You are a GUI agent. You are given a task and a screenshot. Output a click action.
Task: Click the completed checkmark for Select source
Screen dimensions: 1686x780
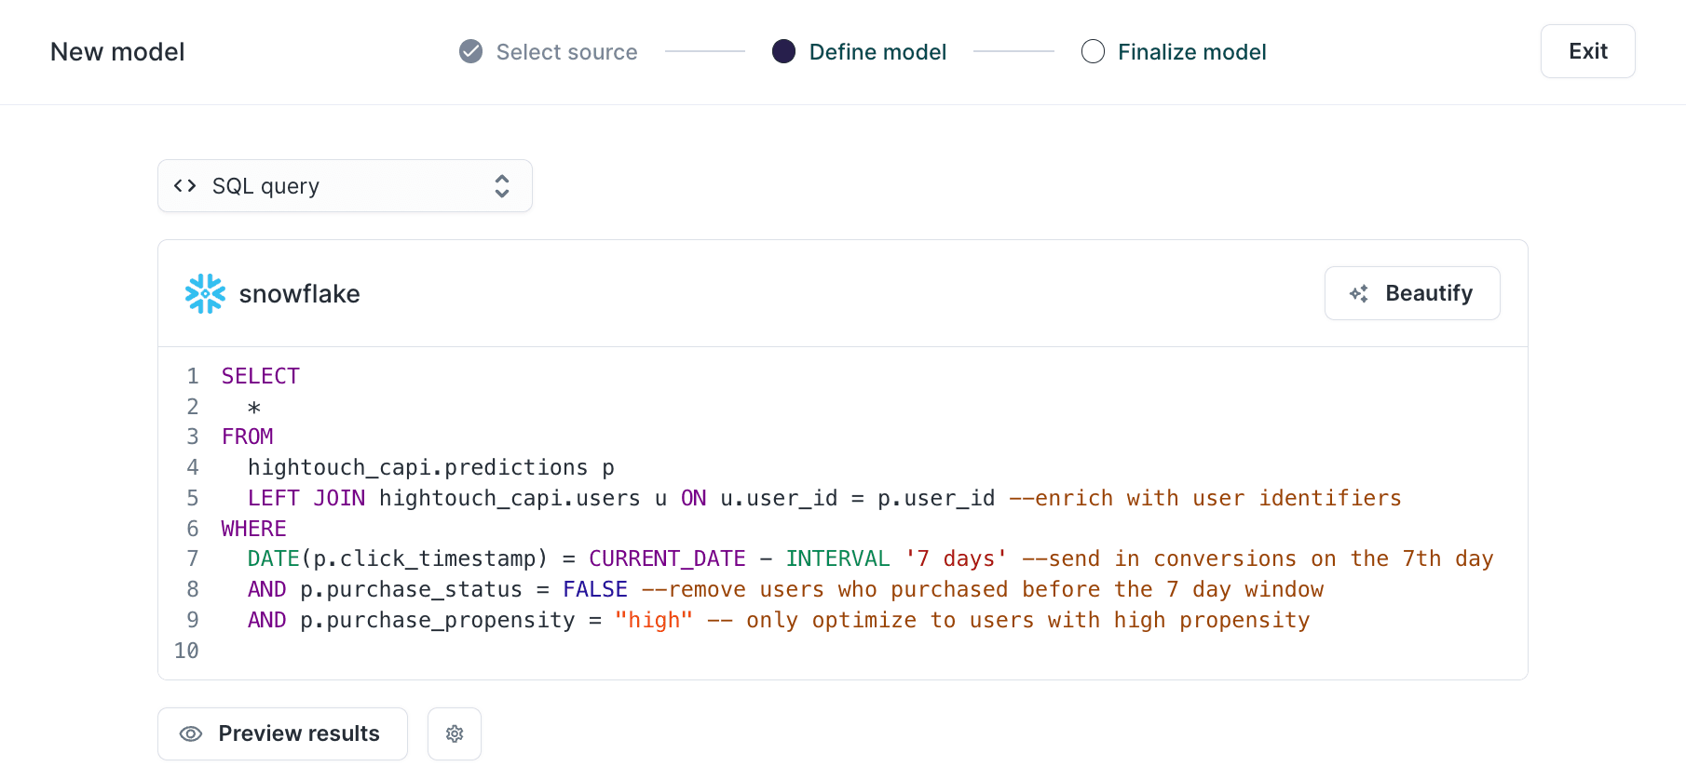tap(471, 52)
